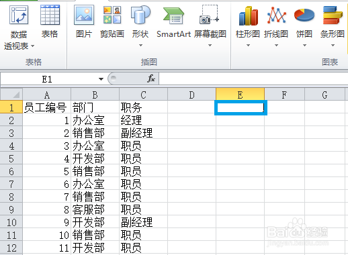This screenshot has width=348, height=255.
Task: Select employee number 1 cell in column A
Action: tap(47, 120)
